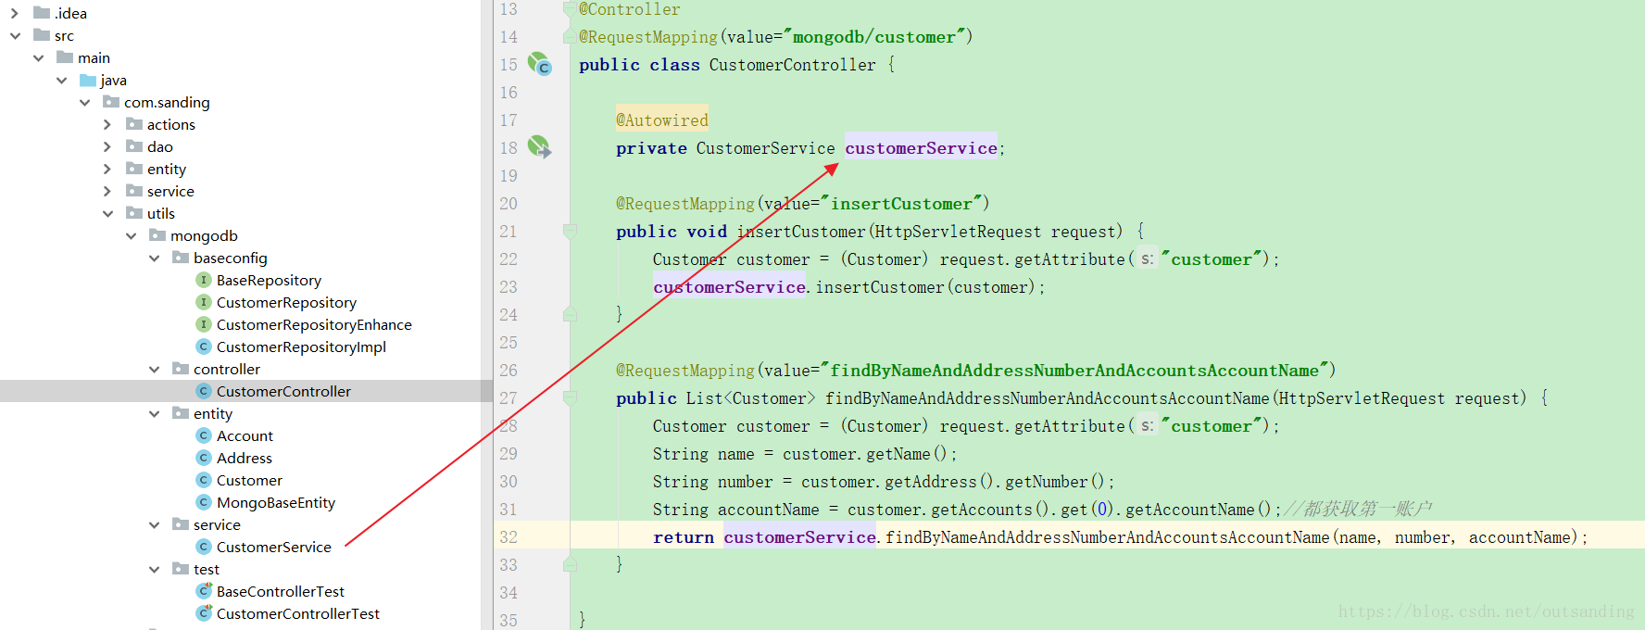The height and width of the screenshot is (630, 1645).
Task: Click the actions package folder icon
Action: pyautogui.click(x=134, y=124)
